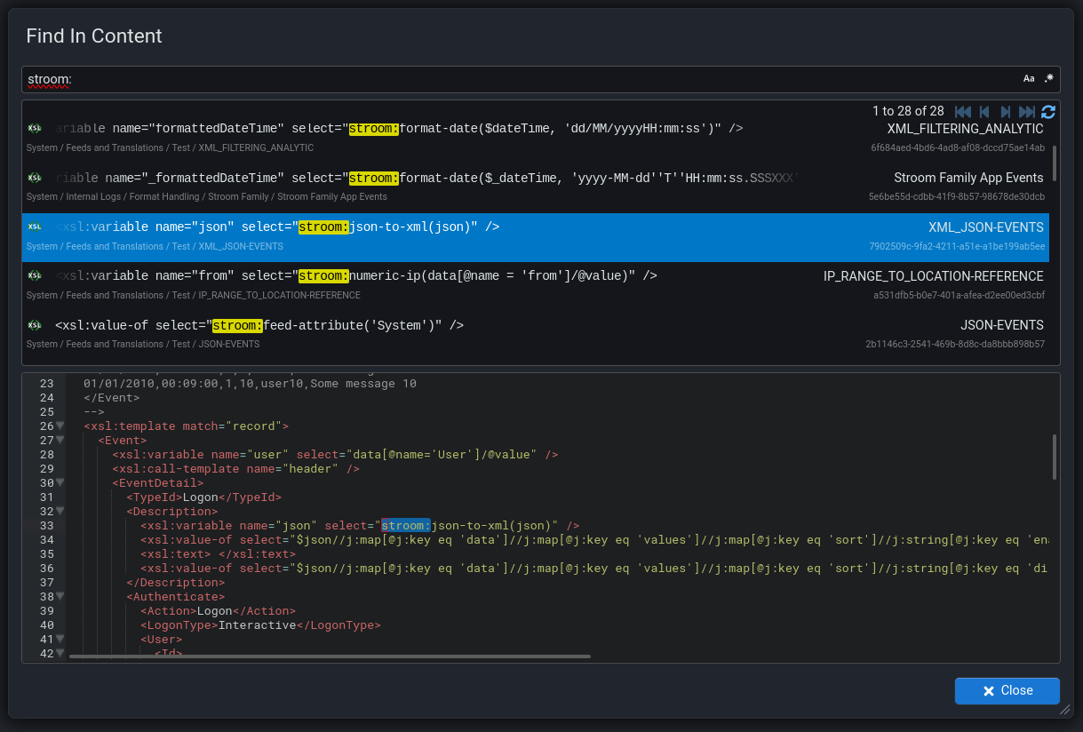Collapse the Authenticate fold on line 38
This screenshot has width=1083, height=732.
point(60,597)
